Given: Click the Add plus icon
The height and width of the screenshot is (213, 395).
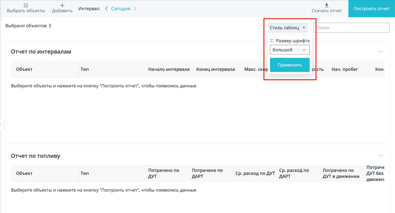Looking at the screenshot, I should coord(62,5).
